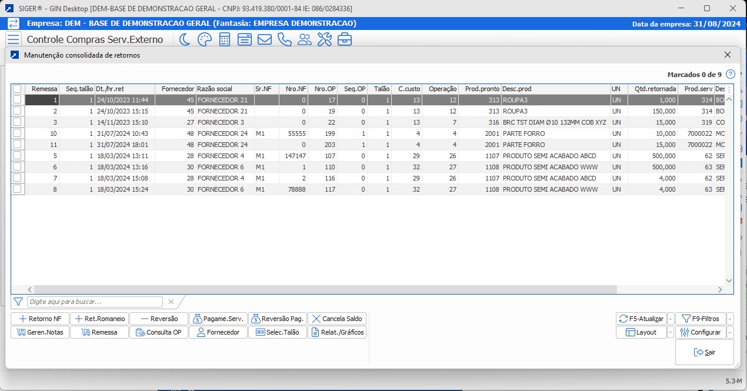
Task: Check the select-all checkbox in grid header
Action: click(17, 89)
